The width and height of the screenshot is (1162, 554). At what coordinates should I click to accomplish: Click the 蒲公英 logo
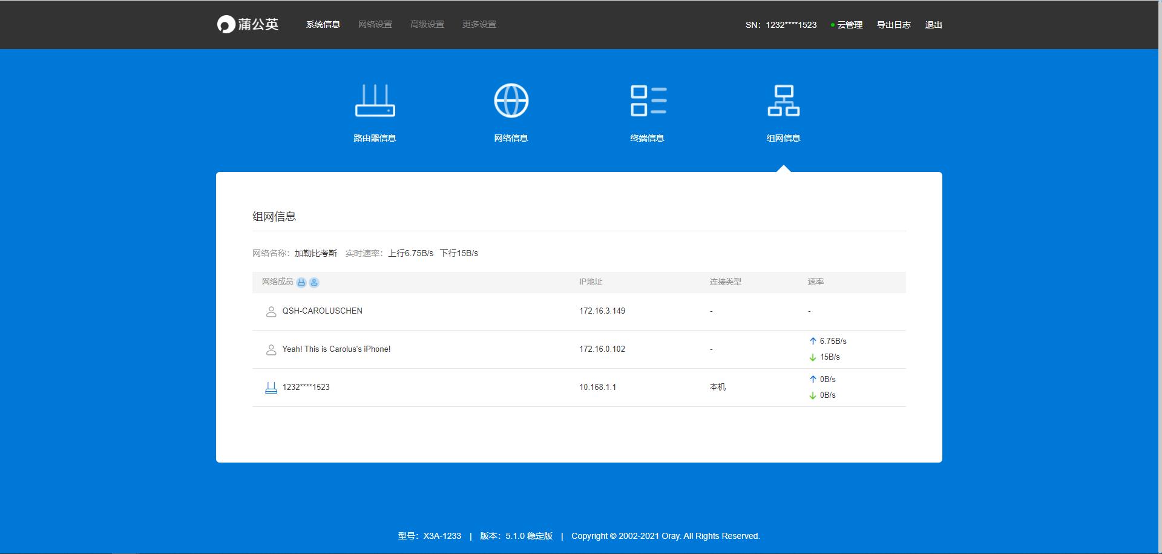tap(248, 24)
